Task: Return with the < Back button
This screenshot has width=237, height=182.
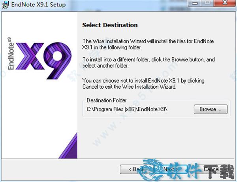Action: 137,169
